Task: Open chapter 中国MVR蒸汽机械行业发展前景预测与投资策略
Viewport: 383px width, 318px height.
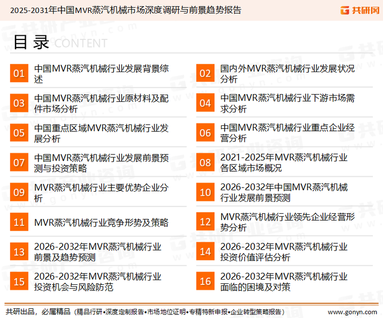Action: (x=102, y=163)
